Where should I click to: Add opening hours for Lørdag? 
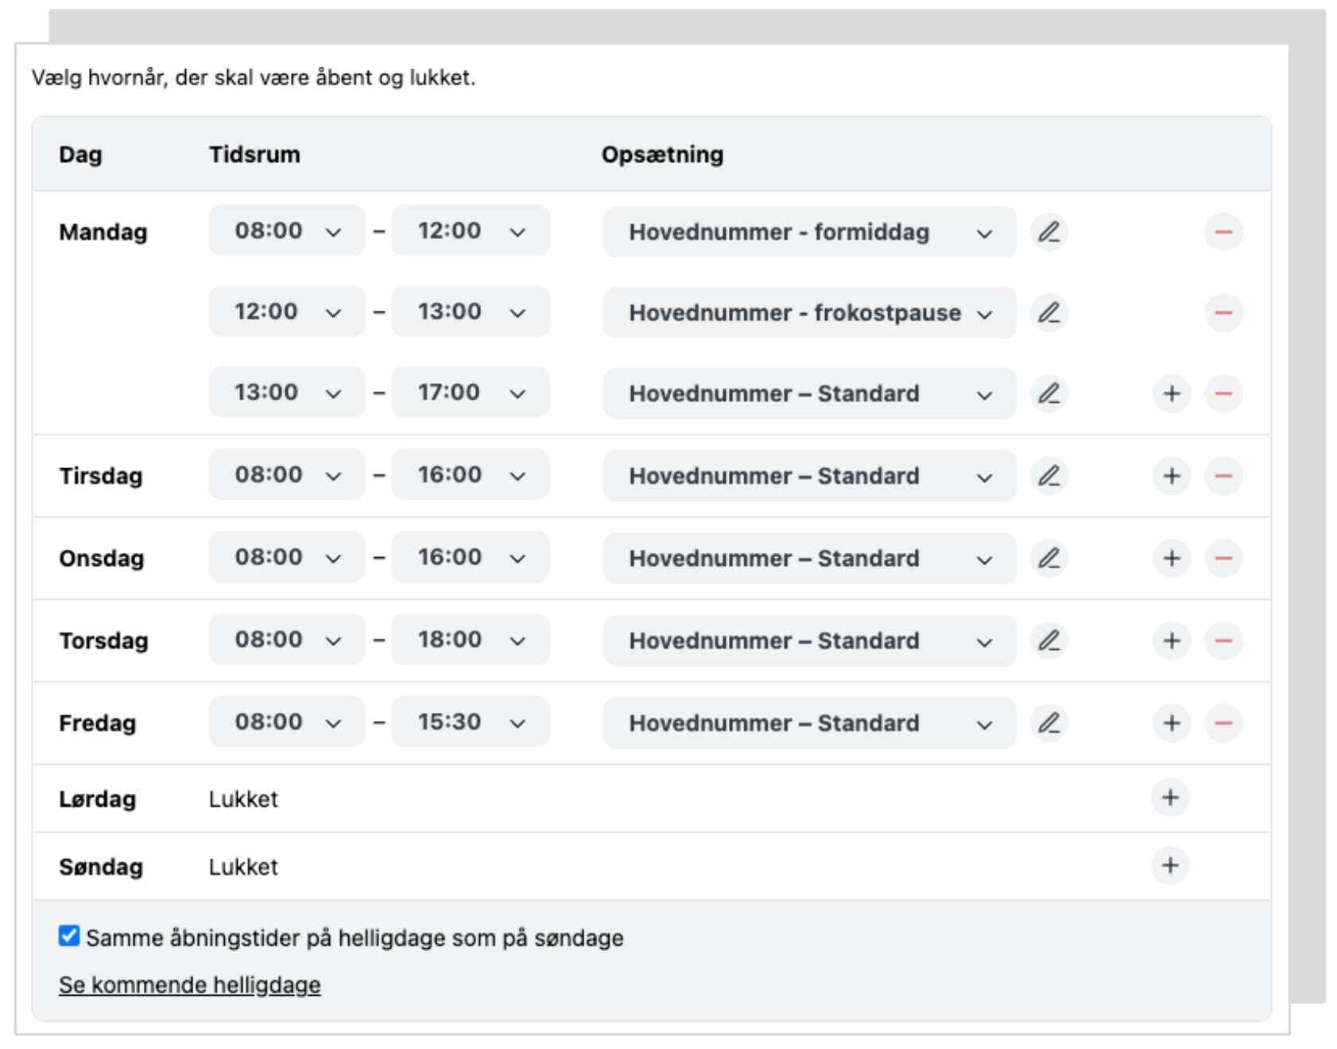tap(1170, 798)
